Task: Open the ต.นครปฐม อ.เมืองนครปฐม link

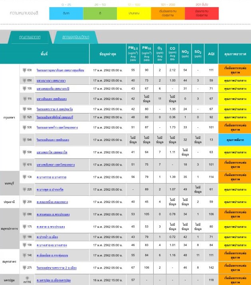Action: [53, 280]
